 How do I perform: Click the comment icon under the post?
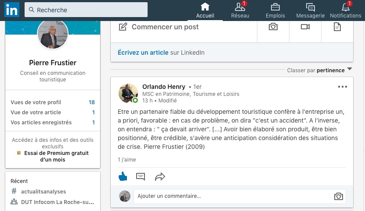141,177
